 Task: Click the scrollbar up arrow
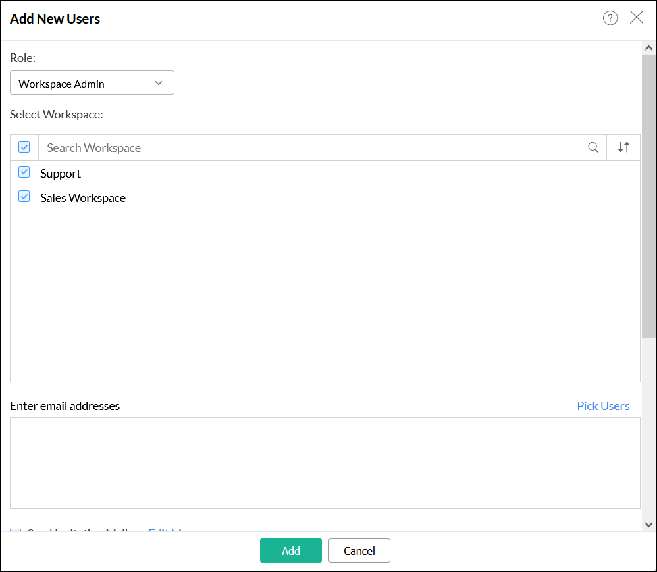click(x=648, y=48)
